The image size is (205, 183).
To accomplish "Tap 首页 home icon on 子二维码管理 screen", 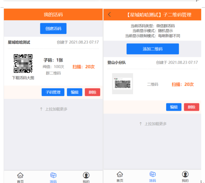I will coord(120,174).
